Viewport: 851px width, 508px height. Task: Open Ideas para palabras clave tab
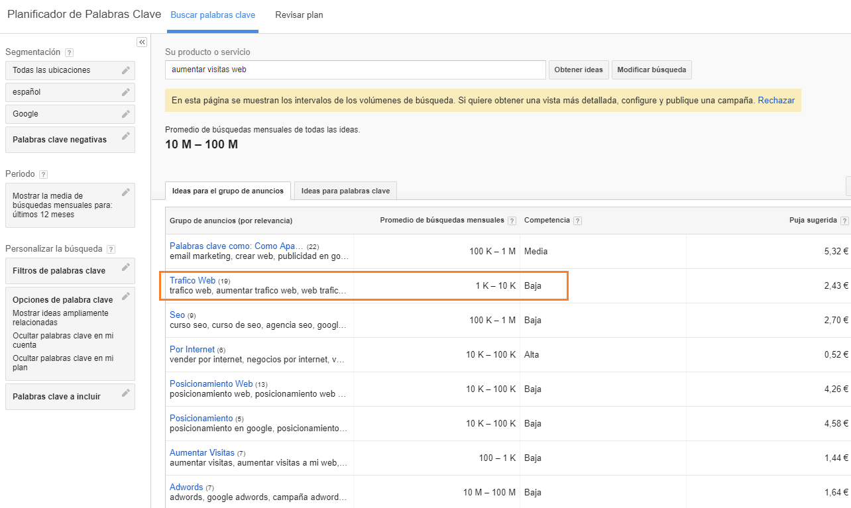pos(345,191)
